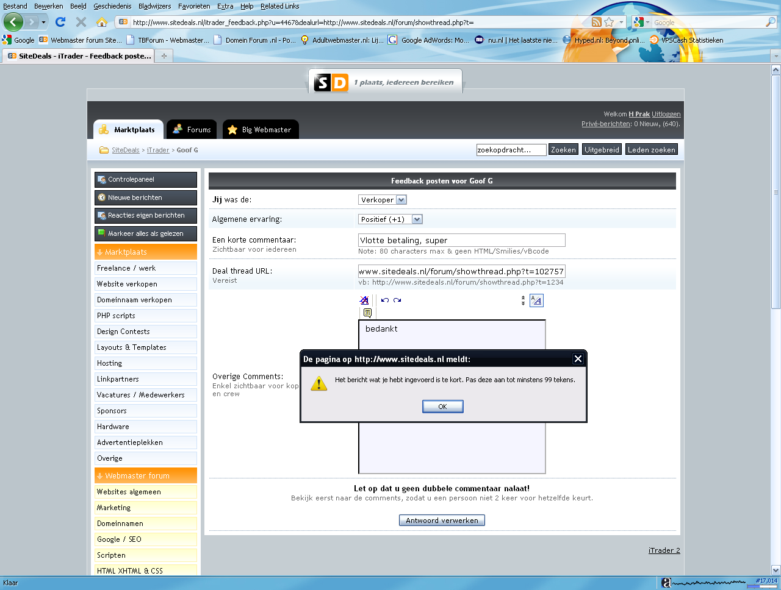Image resolution: width=781 pixels, height=590 pixels.
Task: Open the Bewerken menu
Action: [x=49, y=6]
